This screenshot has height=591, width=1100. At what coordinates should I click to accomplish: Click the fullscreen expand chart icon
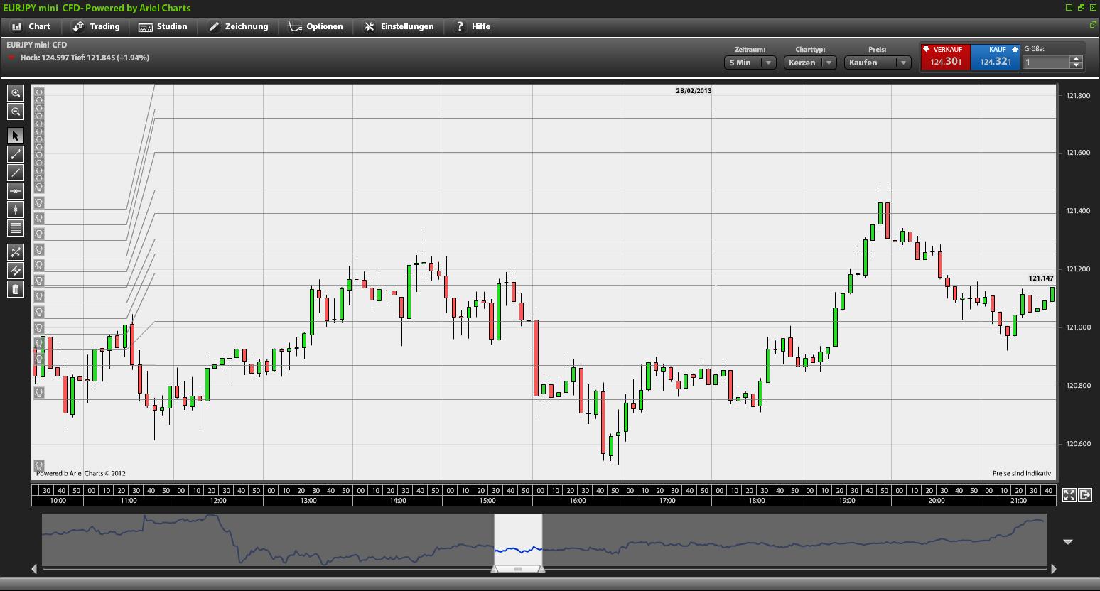pyautogui.click(x=1069, y=495)
